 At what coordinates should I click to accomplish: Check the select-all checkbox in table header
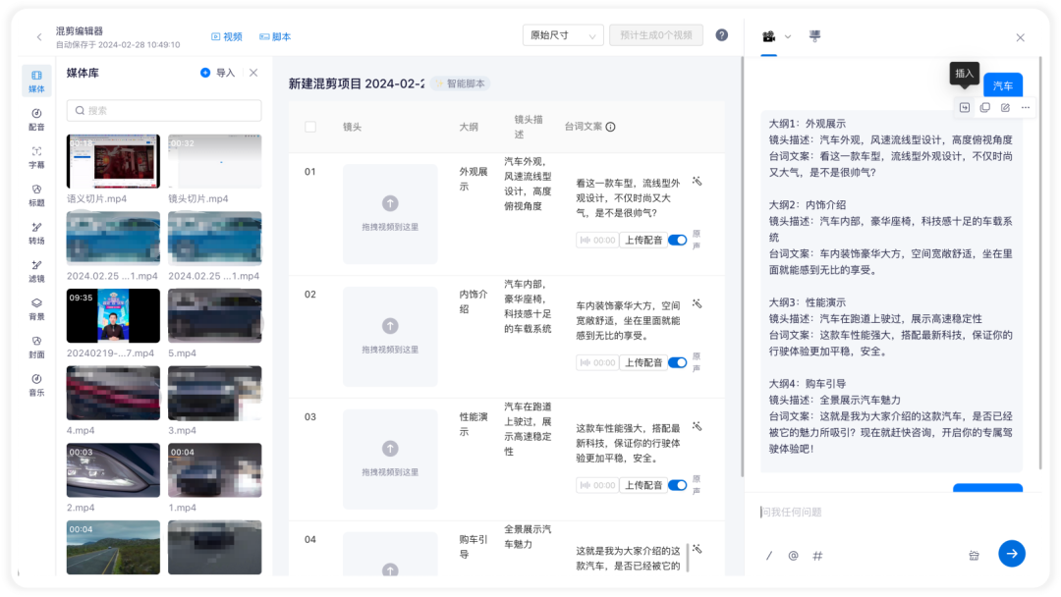[x=309, y=127]
